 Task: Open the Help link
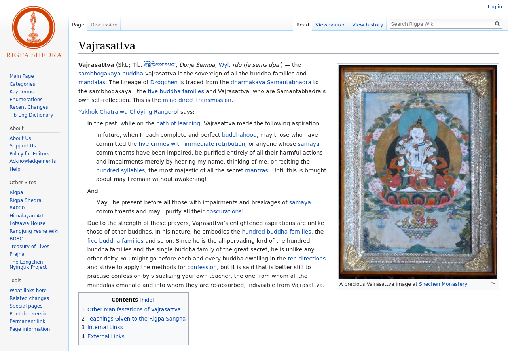(x=15, y=169)
